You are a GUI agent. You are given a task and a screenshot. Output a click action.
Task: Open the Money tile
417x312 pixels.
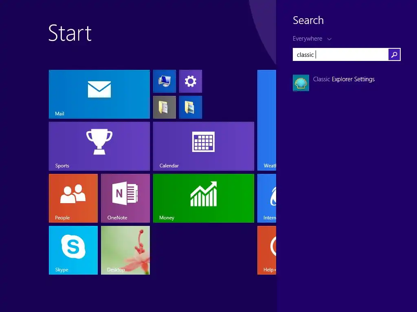(204, 198)
